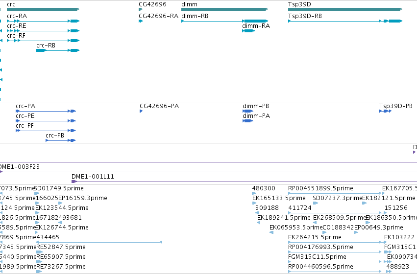Screen dimensions: 417x274
Task: Click the crc gene label
Action: click(11, 4)
